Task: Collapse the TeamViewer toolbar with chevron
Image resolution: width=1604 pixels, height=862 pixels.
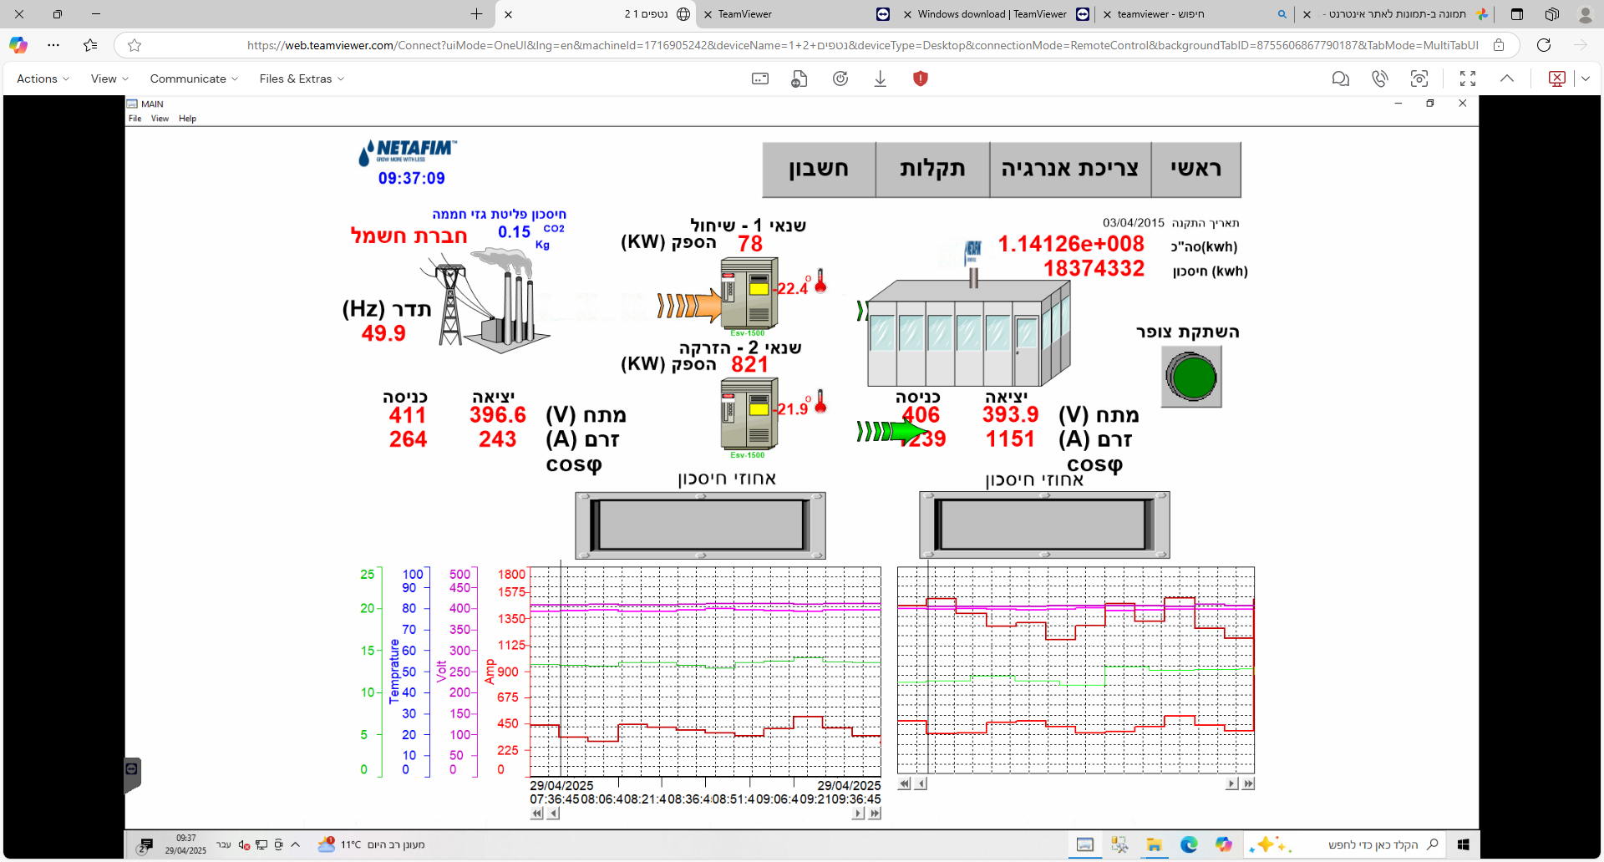Action: 1506,79
